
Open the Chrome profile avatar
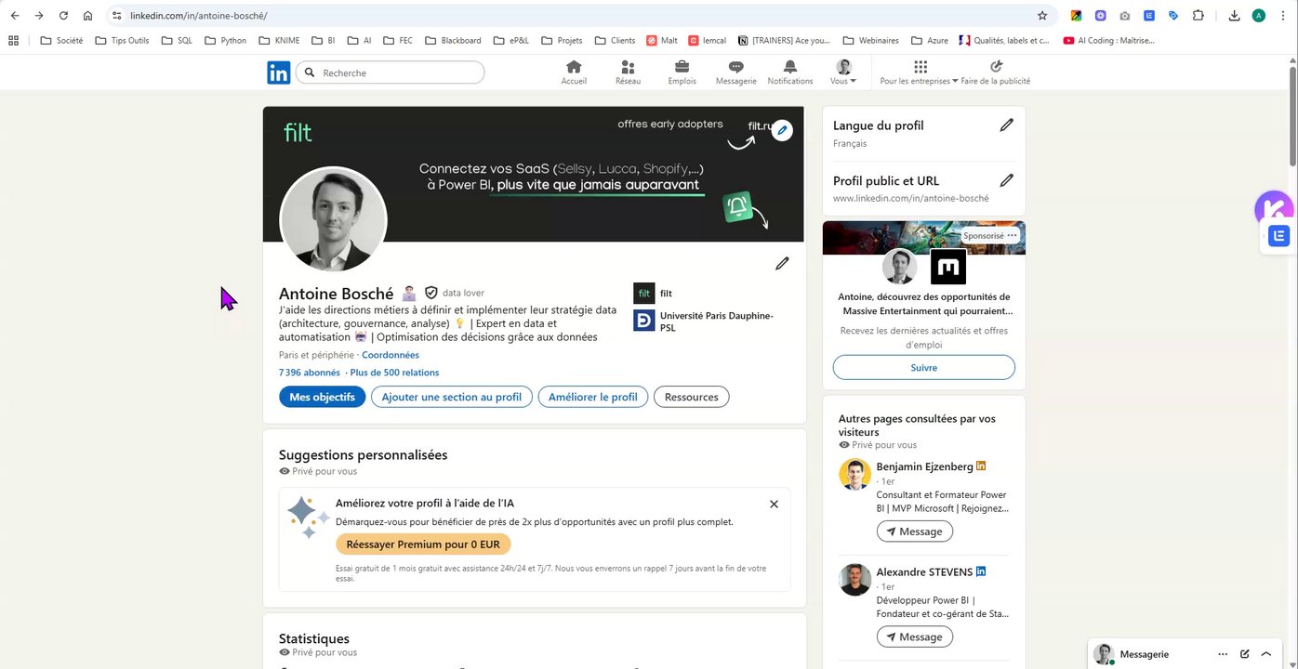[x=1259, y=16]
